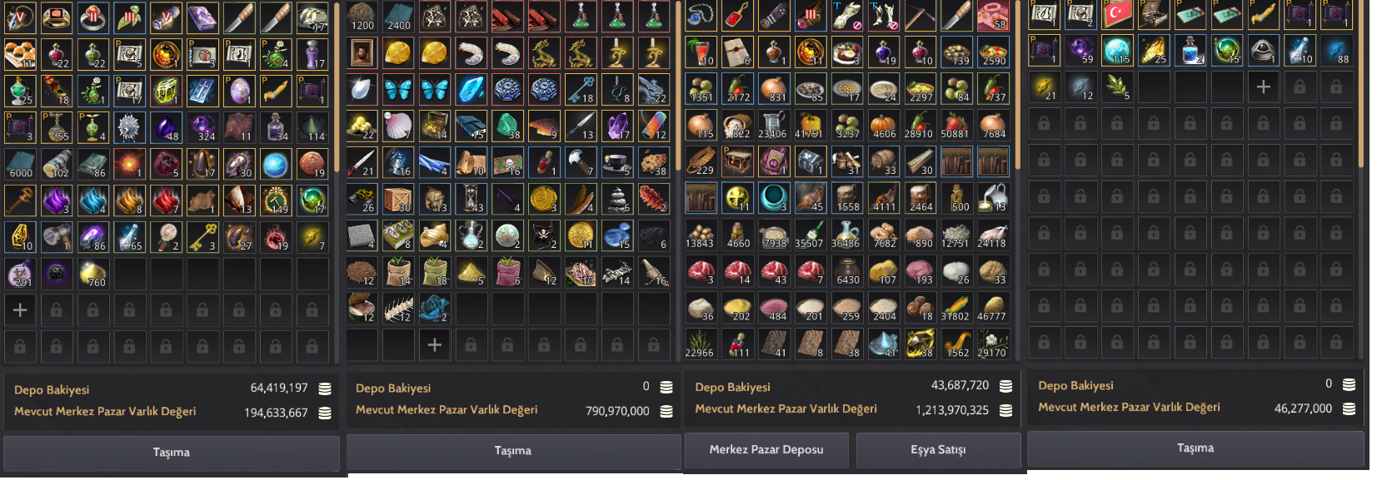Expand slots via plus in 46,277,000 storage
The height and width of the screenshot is (480, 1387).
(x=1263, y=87)
